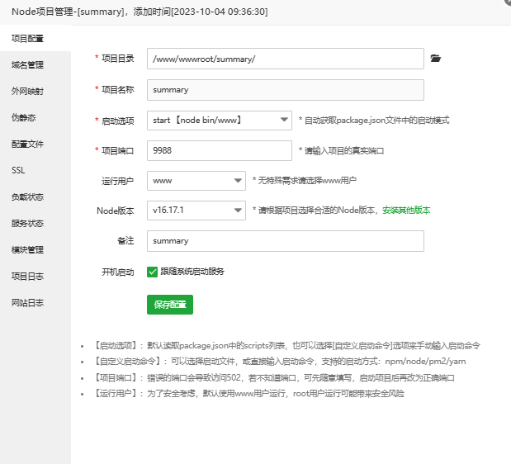Viewport: 511px width, 464px height.
Task: Open the 域名管理 tab
Action: tap(35, 65)
